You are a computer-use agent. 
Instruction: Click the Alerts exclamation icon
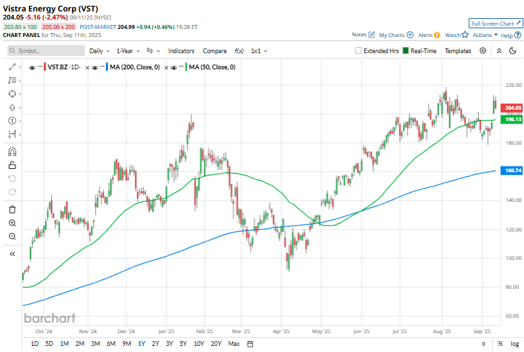click(436, 35)
